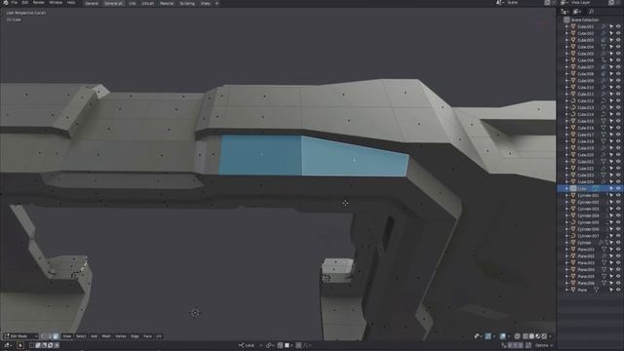Click the Scene Collection icon
The height and width of the screenshot is (351, 624).
[566, 19]
